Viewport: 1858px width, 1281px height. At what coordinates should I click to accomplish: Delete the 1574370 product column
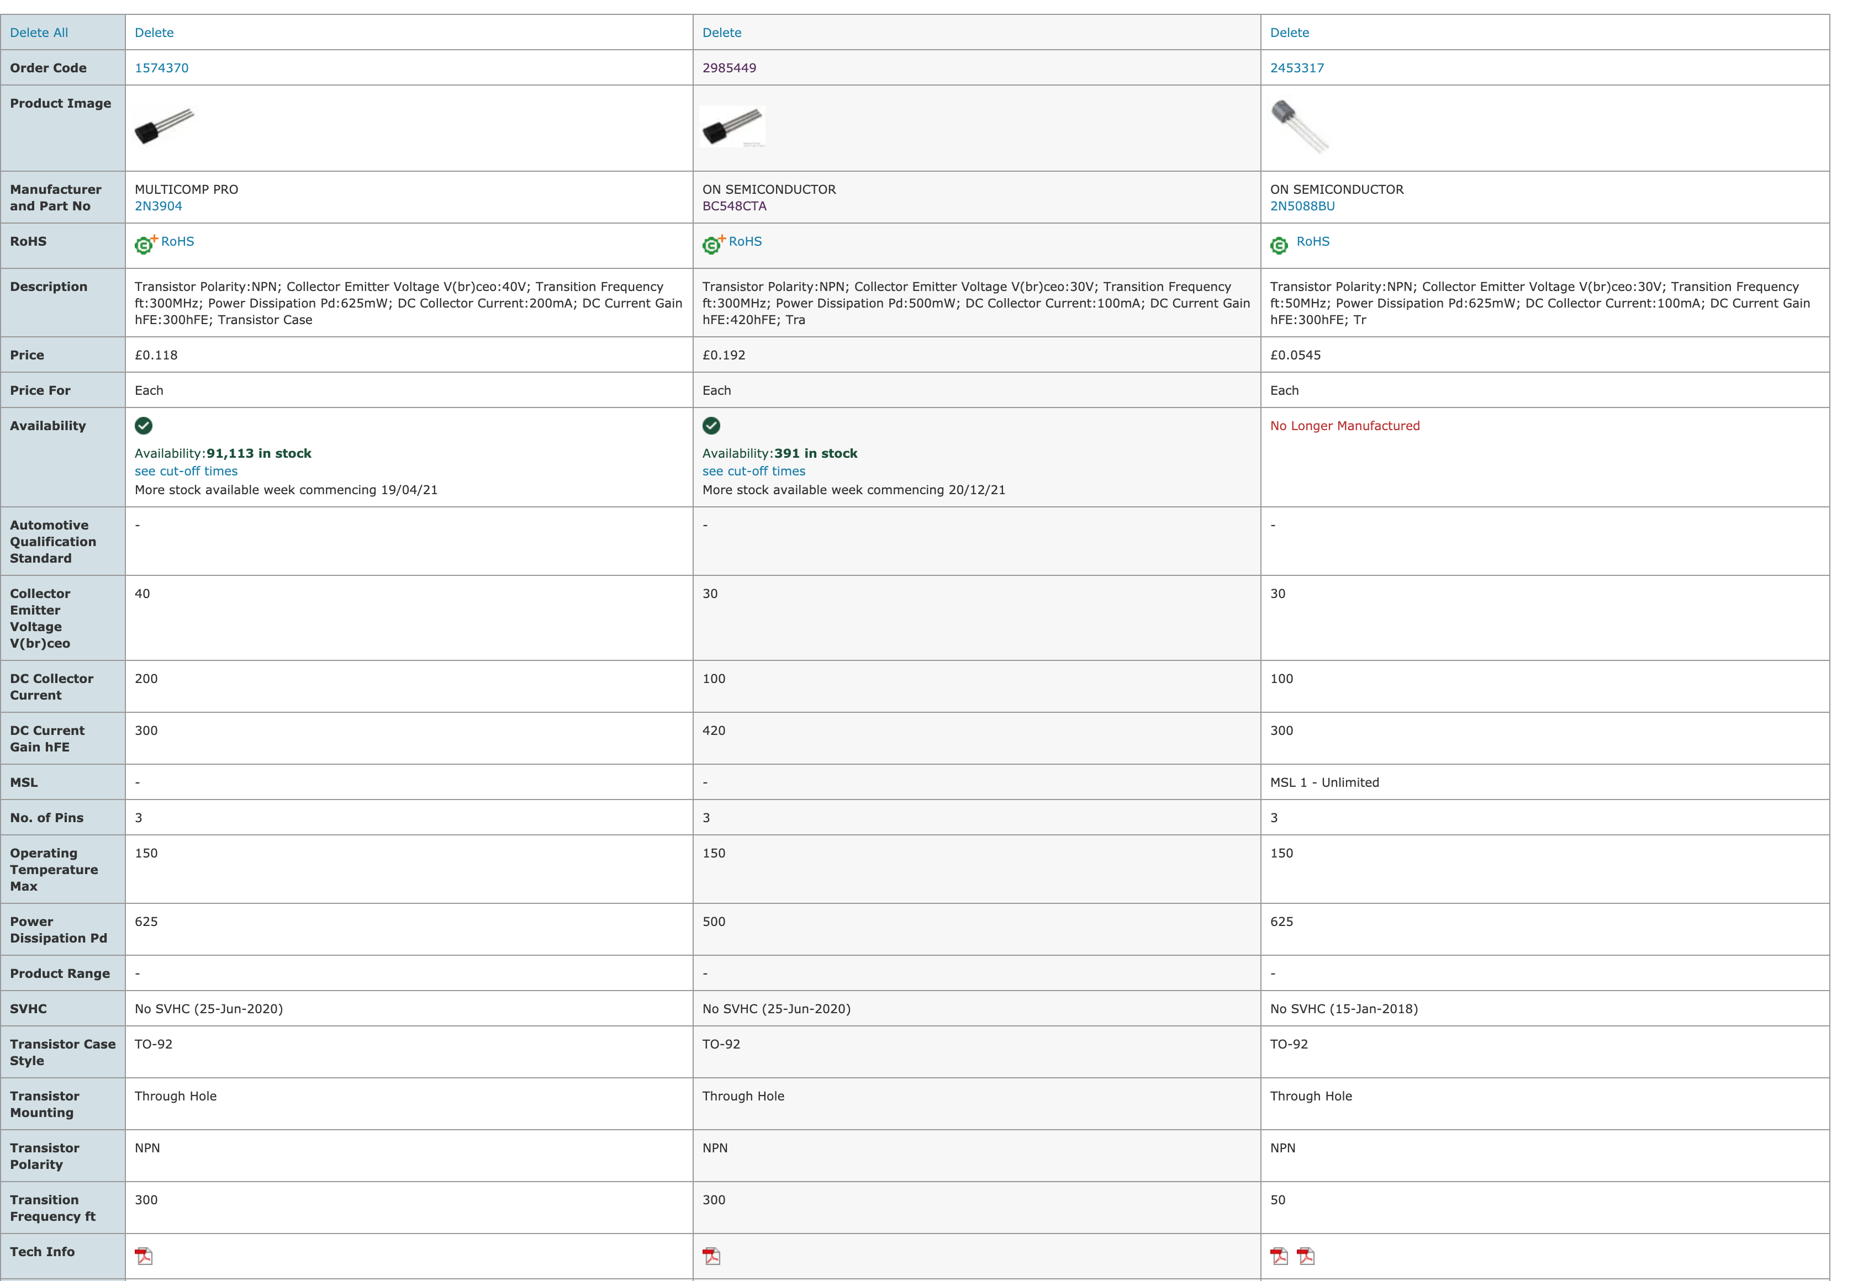(154, 33)
